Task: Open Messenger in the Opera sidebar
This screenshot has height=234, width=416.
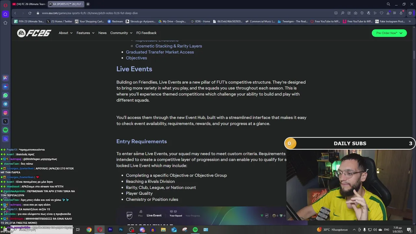Action: coord(5,87)
